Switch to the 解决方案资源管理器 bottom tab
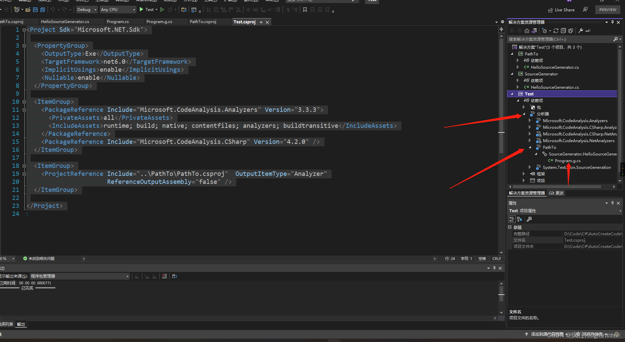The width and height of the screenshot is (625, 342). click(x=527, y=193)
